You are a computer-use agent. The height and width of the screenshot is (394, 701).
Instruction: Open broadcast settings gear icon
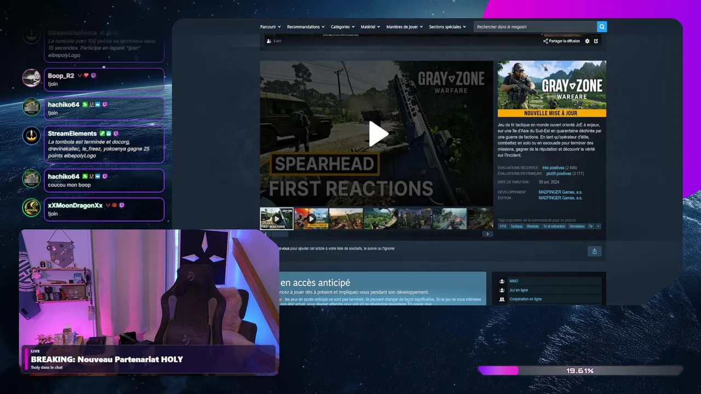pos(587,41)
